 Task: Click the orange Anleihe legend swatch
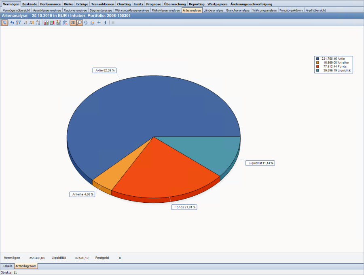click(318, 63)
